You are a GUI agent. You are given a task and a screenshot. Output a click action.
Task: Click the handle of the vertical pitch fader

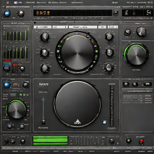click(x=43, y=122)
